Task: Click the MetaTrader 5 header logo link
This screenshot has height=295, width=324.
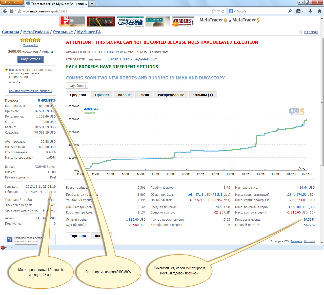Action: [x=246, y=20]
